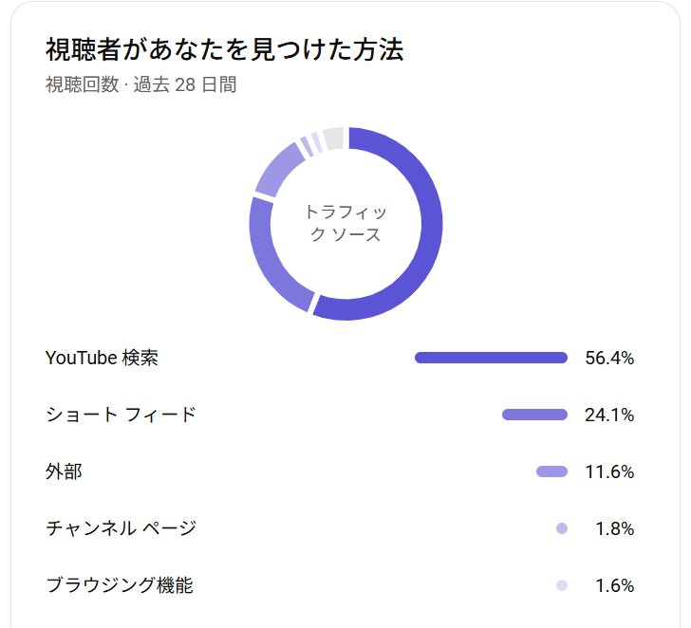
Task: Click the ブラウジング機能 pale color dot
Action: [x=562, y=585]
